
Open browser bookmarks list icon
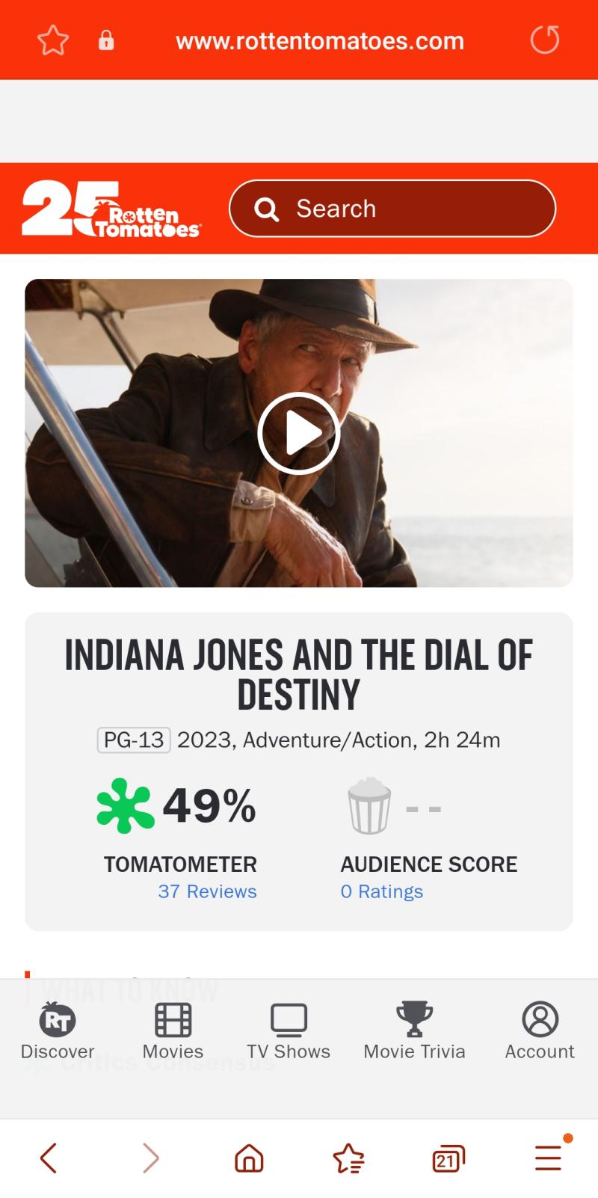point(348,1158)
